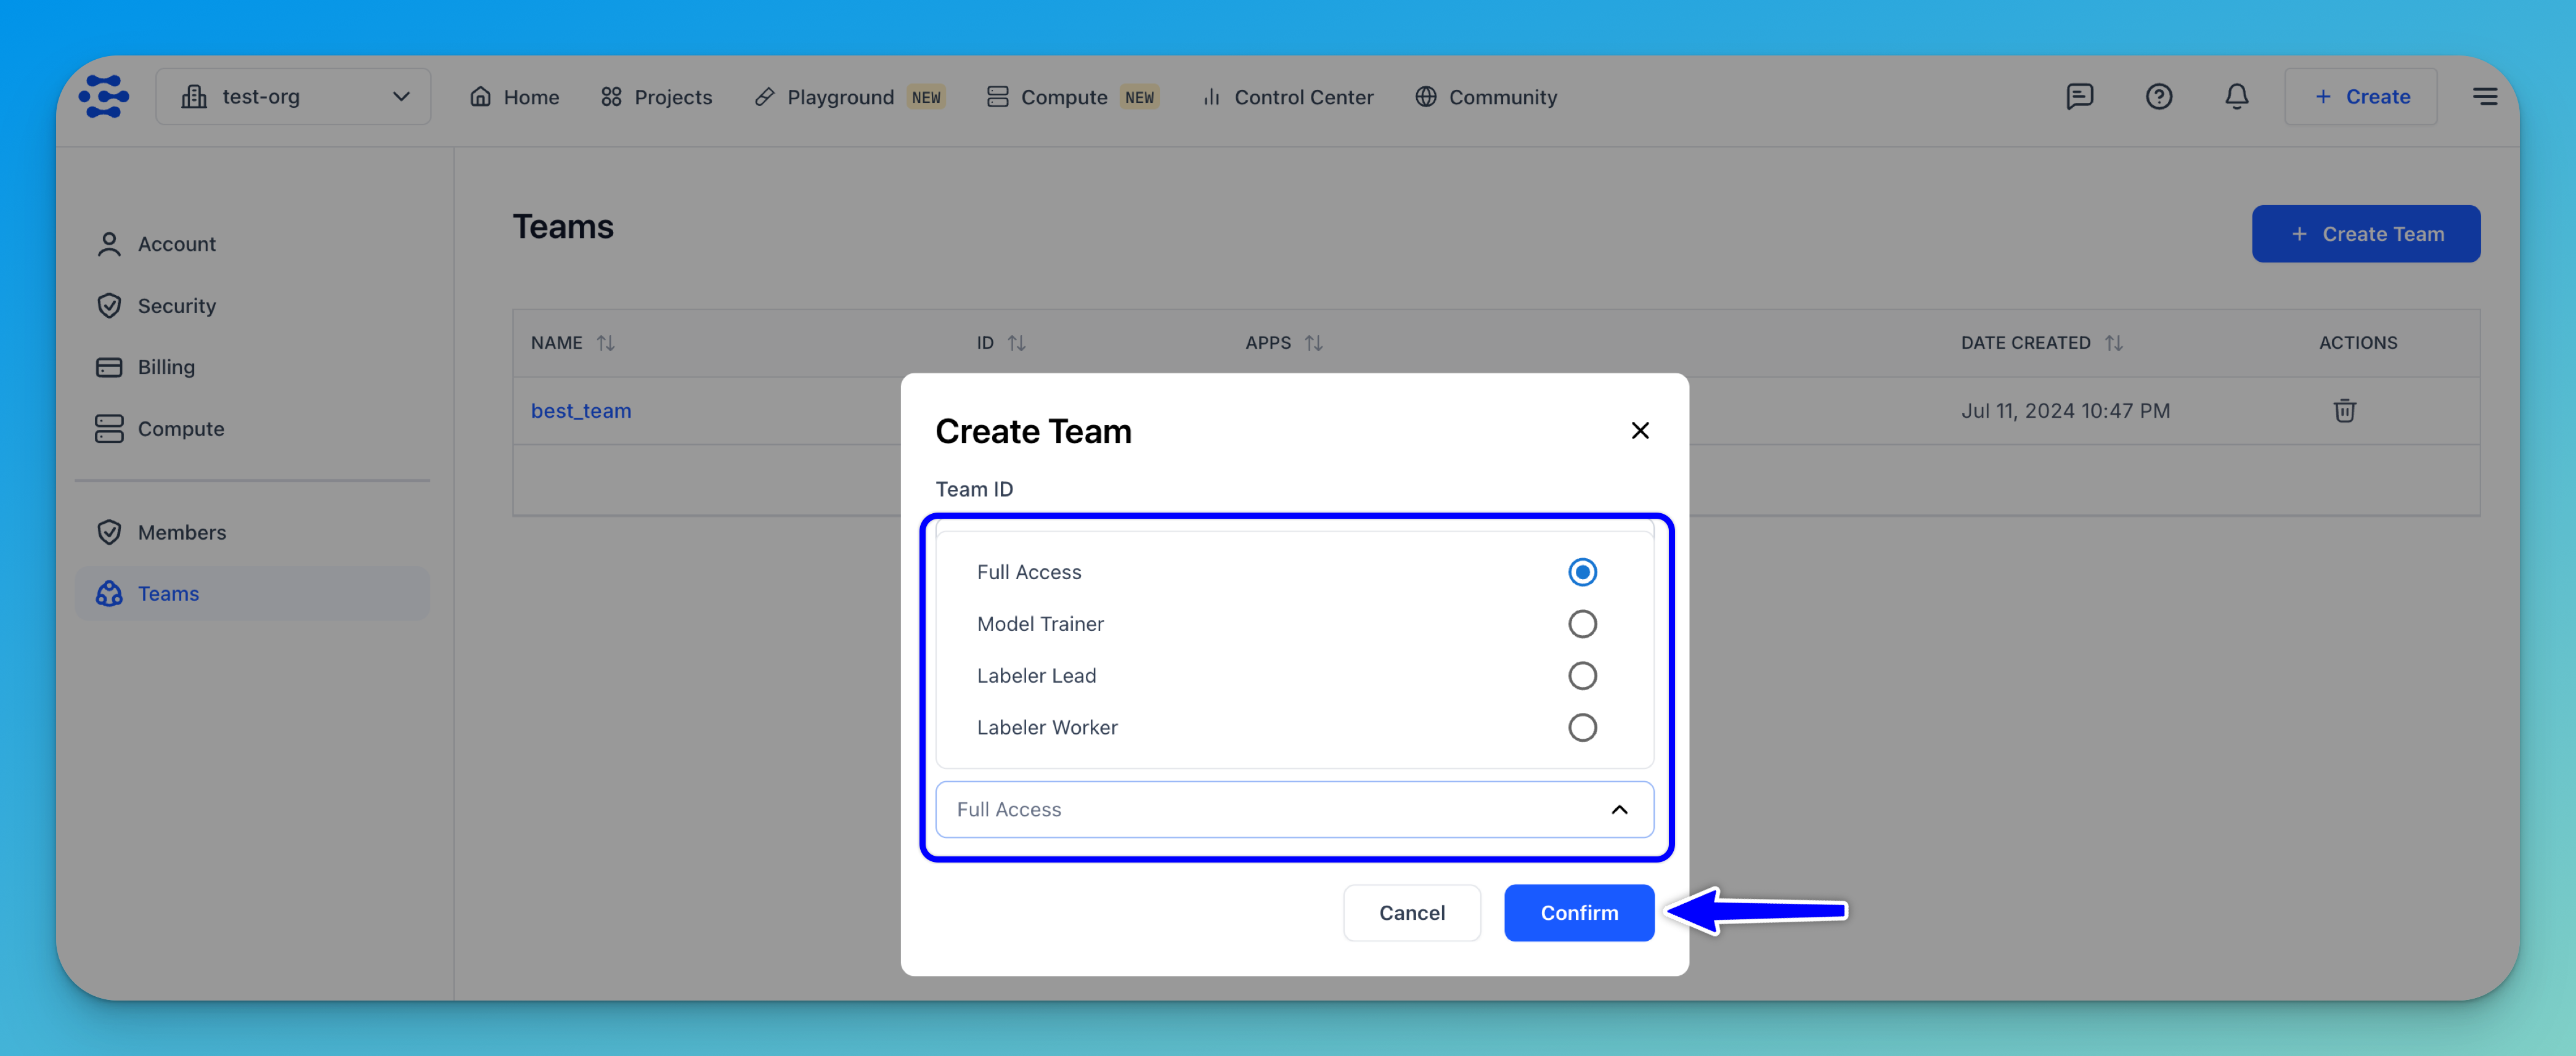Image resolution: width=2576 pixels, height=1056 pixels.
Task: Open the hamburger menu icon
Action: click(2485, 96)
